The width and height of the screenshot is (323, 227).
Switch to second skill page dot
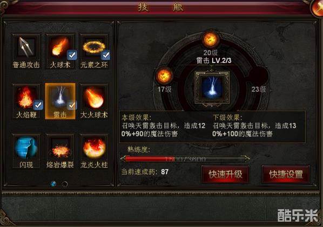65,184
